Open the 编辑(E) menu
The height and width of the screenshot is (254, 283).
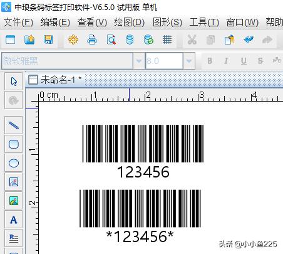click(x=55, y=22)
